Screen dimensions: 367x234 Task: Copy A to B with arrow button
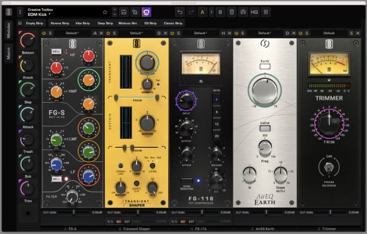(x=211, y=12)
